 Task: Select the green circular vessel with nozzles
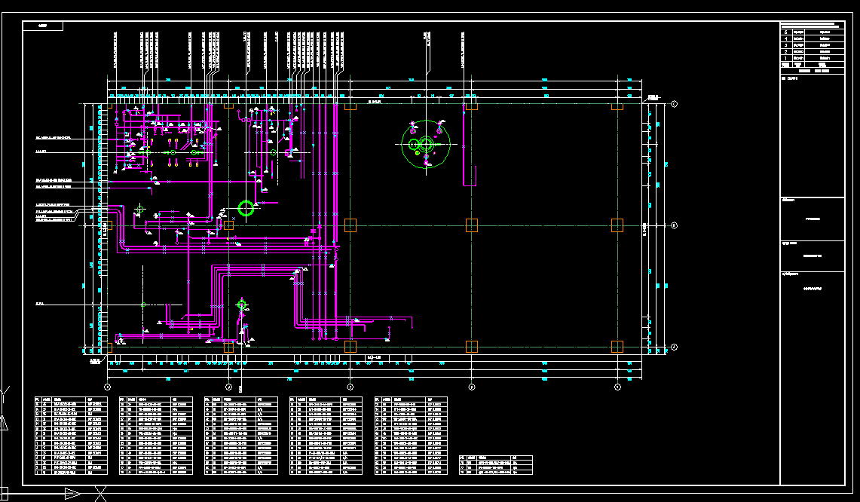(426, 144)
